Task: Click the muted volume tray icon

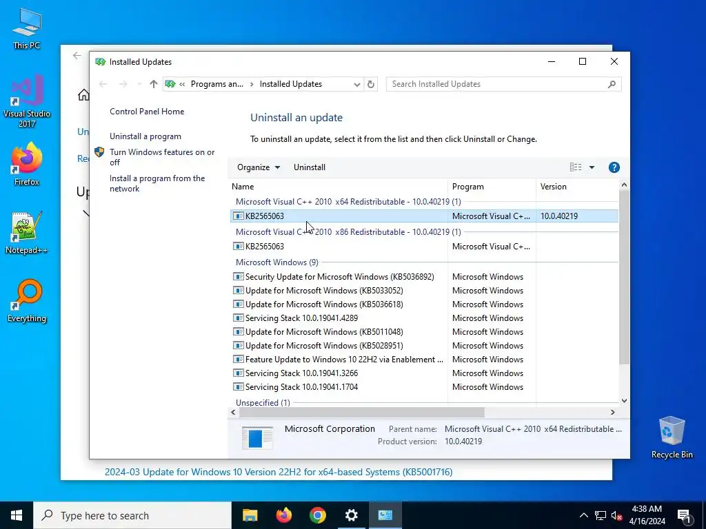Action: pos(617,515)
